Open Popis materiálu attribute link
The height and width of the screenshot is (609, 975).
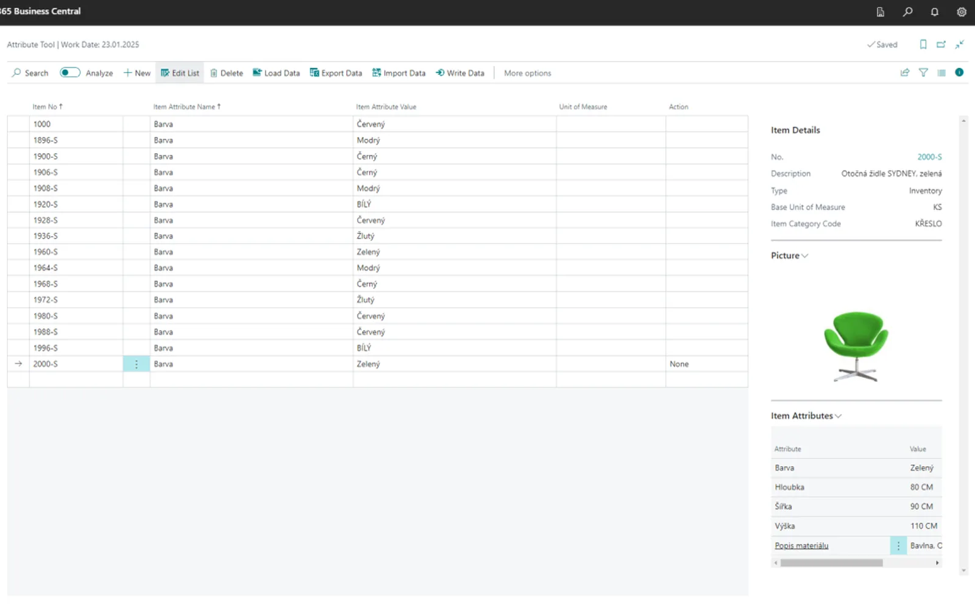coord(801,546)
